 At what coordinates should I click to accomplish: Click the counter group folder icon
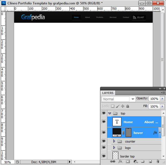[120, 141]
